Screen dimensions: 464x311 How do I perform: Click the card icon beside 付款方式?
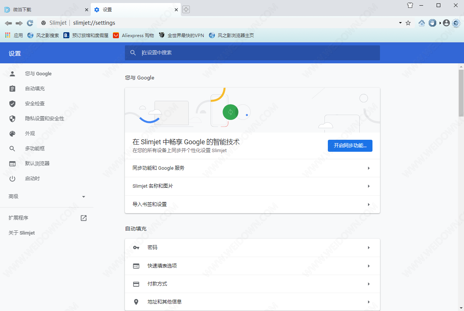coord(136,284)
